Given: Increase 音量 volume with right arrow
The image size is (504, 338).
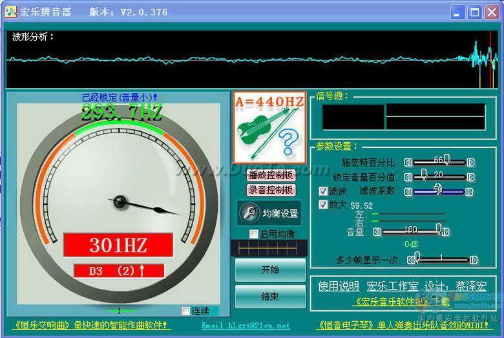Looking at the screenshot, I should 445,231.
